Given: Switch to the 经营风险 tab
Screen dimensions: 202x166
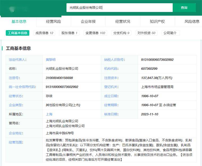Looking at the screenshot, I should [x=53, y=21].
